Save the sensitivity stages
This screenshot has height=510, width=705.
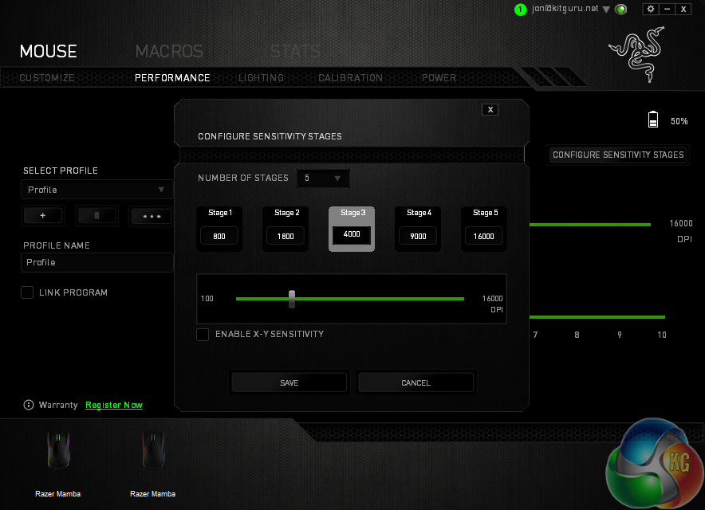click(x=289, y=382)
